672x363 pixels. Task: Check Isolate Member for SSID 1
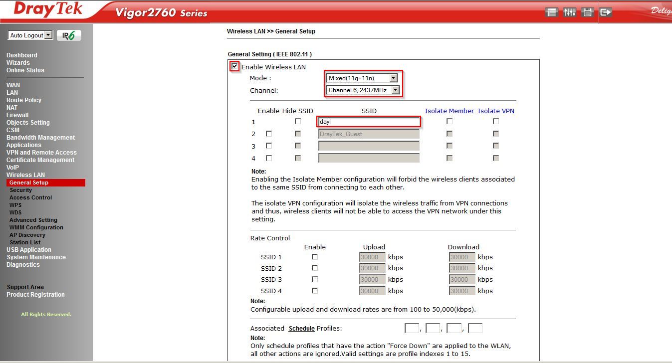pyautogui.click(x=449, y=121)
